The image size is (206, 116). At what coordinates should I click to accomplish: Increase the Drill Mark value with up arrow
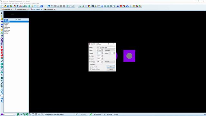[102, 55]
